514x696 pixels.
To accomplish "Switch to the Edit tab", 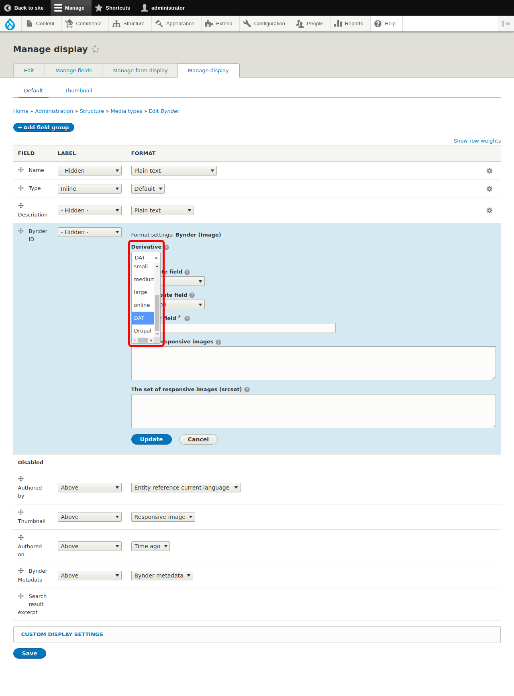I will tap(29, 70).
